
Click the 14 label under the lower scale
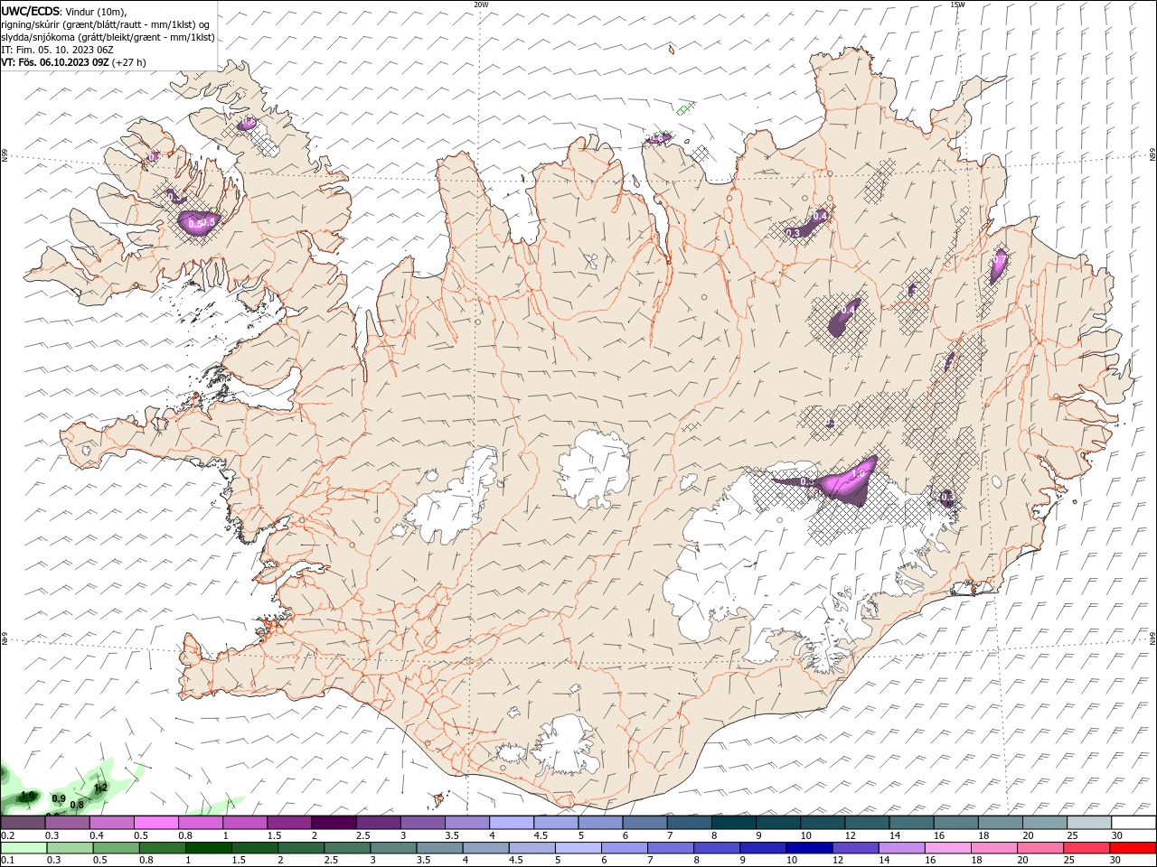[x=884, y=860]
